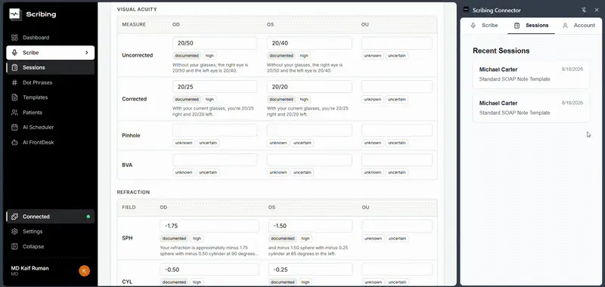605x287 pixels.
Task: Click the high tag under Corrected OS
Action: (x=304, y=99)
